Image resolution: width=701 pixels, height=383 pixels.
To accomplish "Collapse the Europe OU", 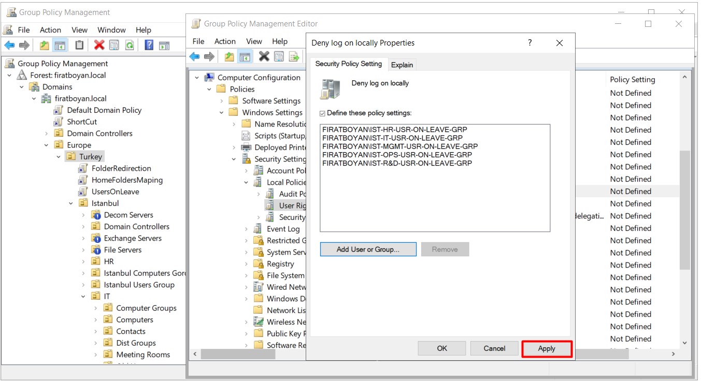I will pyautogui.click(x=47, y=145).
